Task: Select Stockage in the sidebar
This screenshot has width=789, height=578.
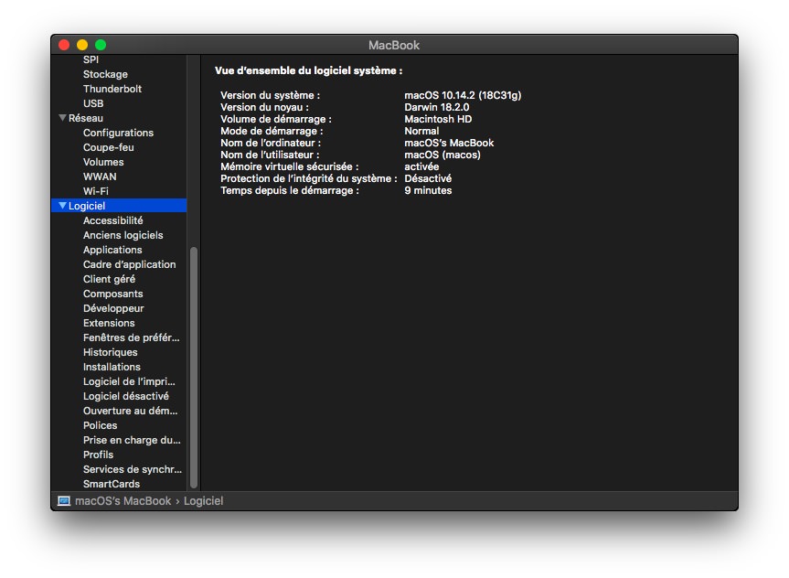Action: point(105,74)
